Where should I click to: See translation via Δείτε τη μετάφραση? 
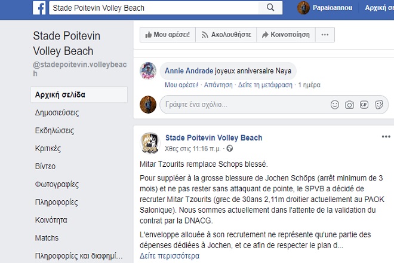265,85
